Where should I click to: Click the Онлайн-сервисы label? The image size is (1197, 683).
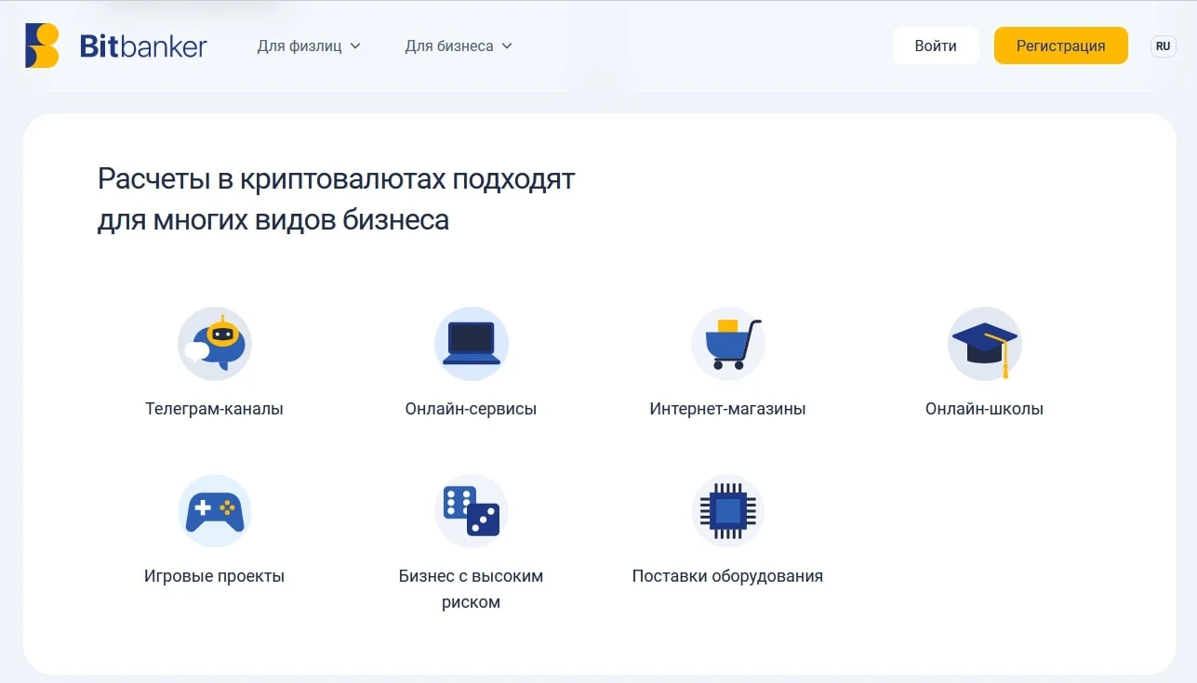tap(472, 409)
